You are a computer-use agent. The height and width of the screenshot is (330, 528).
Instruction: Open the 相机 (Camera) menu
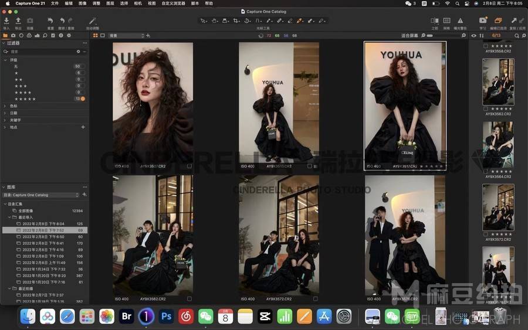[x=138, y=4]
